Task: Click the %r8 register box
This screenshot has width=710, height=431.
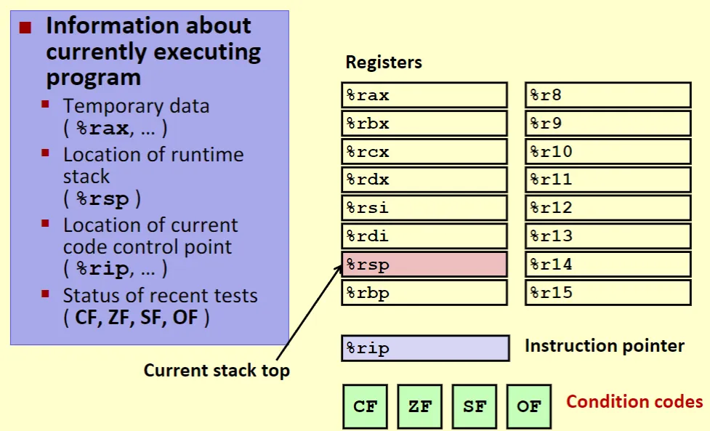Action: click(x=608, y=95)
